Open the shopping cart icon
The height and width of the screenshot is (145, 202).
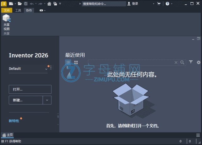159,4
